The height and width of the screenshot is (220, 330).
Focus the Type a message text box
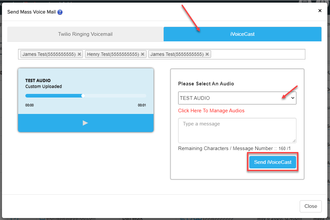tap(237, 130)
